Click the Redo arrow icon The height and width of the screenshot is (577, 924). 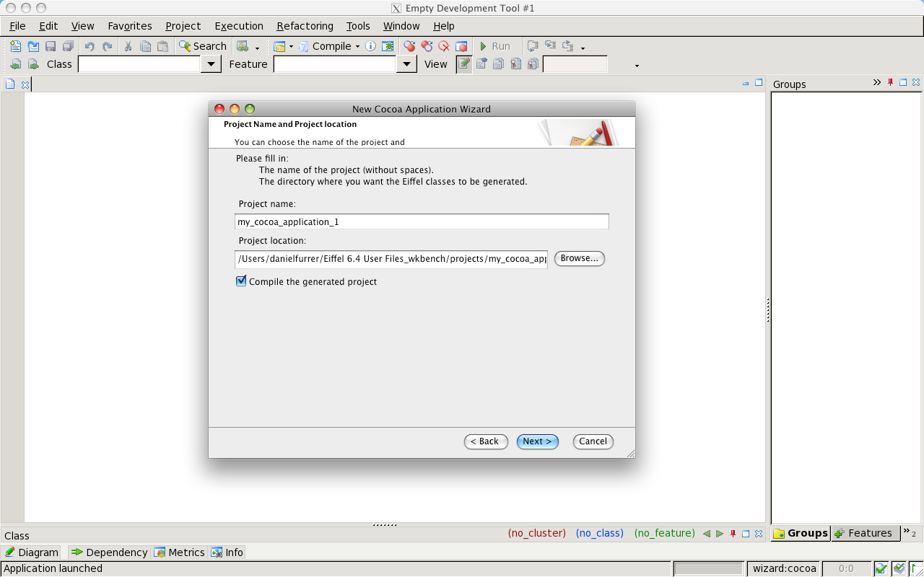point(107,46)
